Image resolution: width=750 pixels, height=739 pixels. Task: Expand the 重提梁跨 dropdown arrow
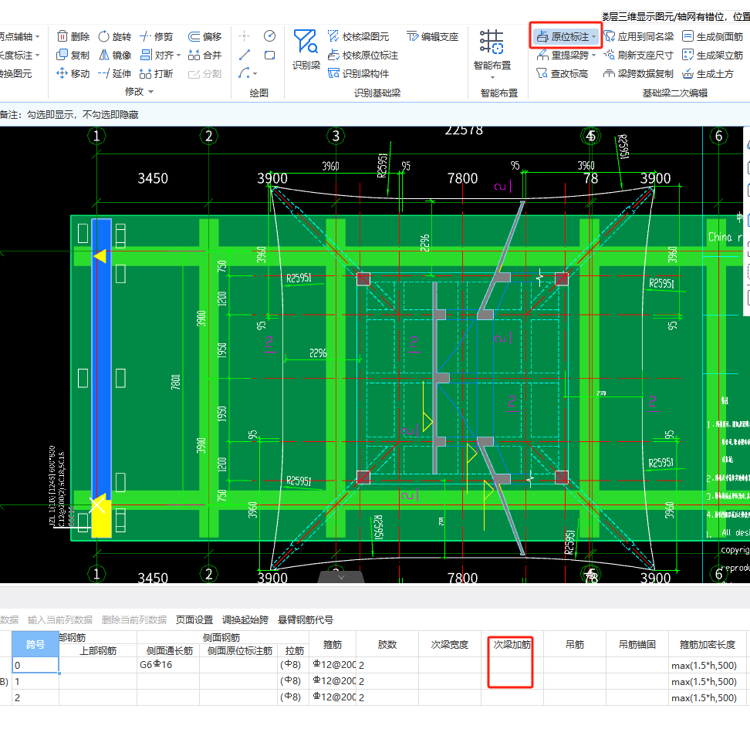593,56
